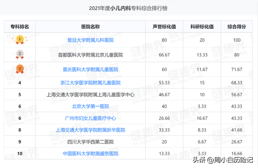The height and width of the screenshot is (168, 258).
Task: Open 广州市妇女儿童医疗中心 link
Action: (90, 118)
